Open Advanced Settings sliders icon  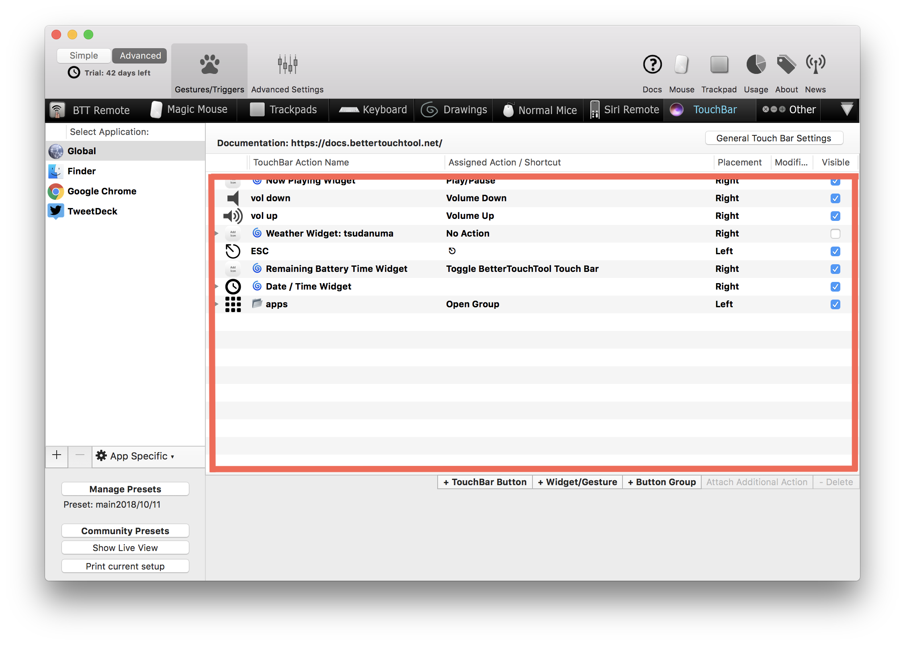pyautogui.click(x=287, y=65)
